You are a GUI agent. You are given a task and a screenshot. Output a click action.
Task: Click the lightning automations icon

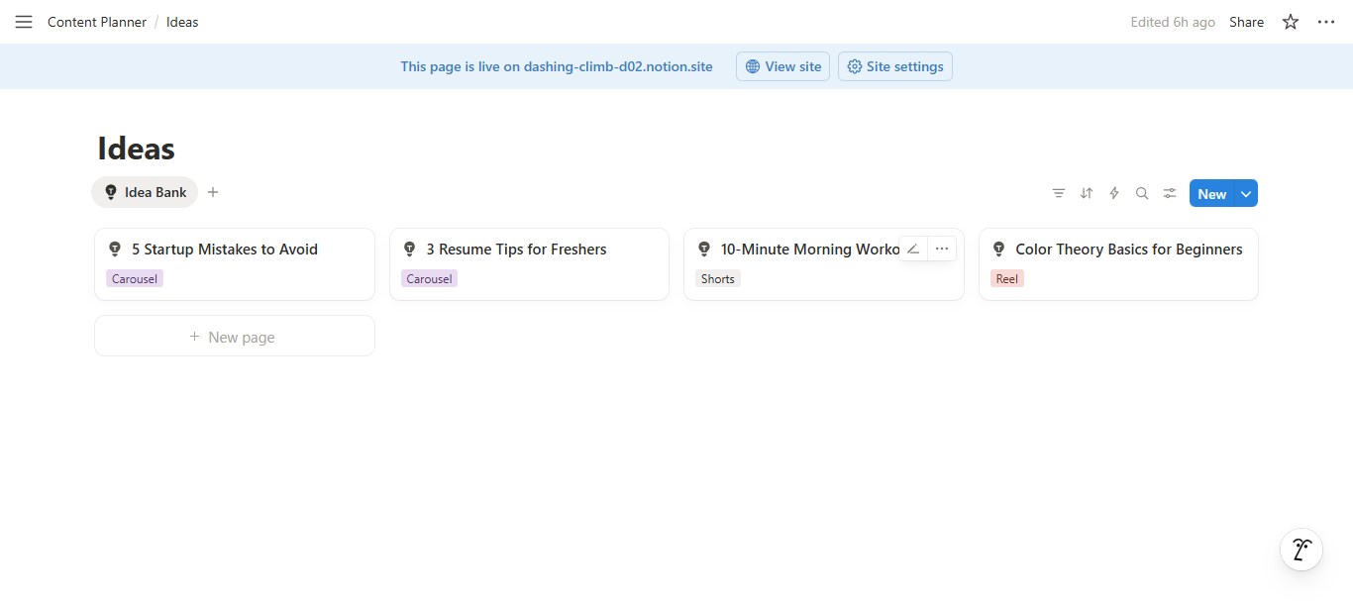coord(1114,194)
